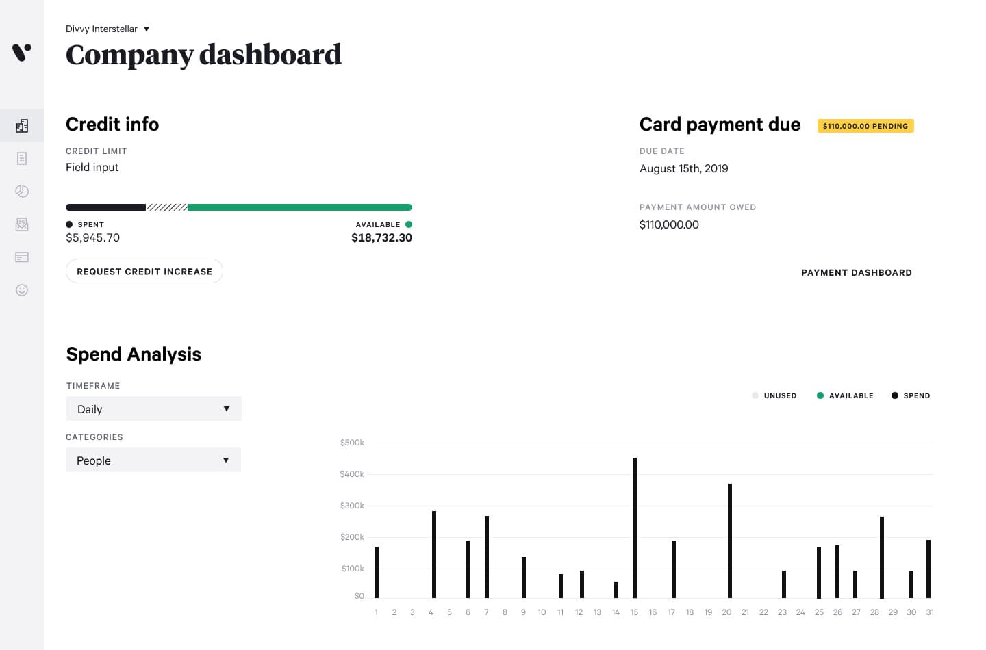Open the Daily timeframe dropdown
The width and height of the screenshot is (986, 650).
[154, 408]
